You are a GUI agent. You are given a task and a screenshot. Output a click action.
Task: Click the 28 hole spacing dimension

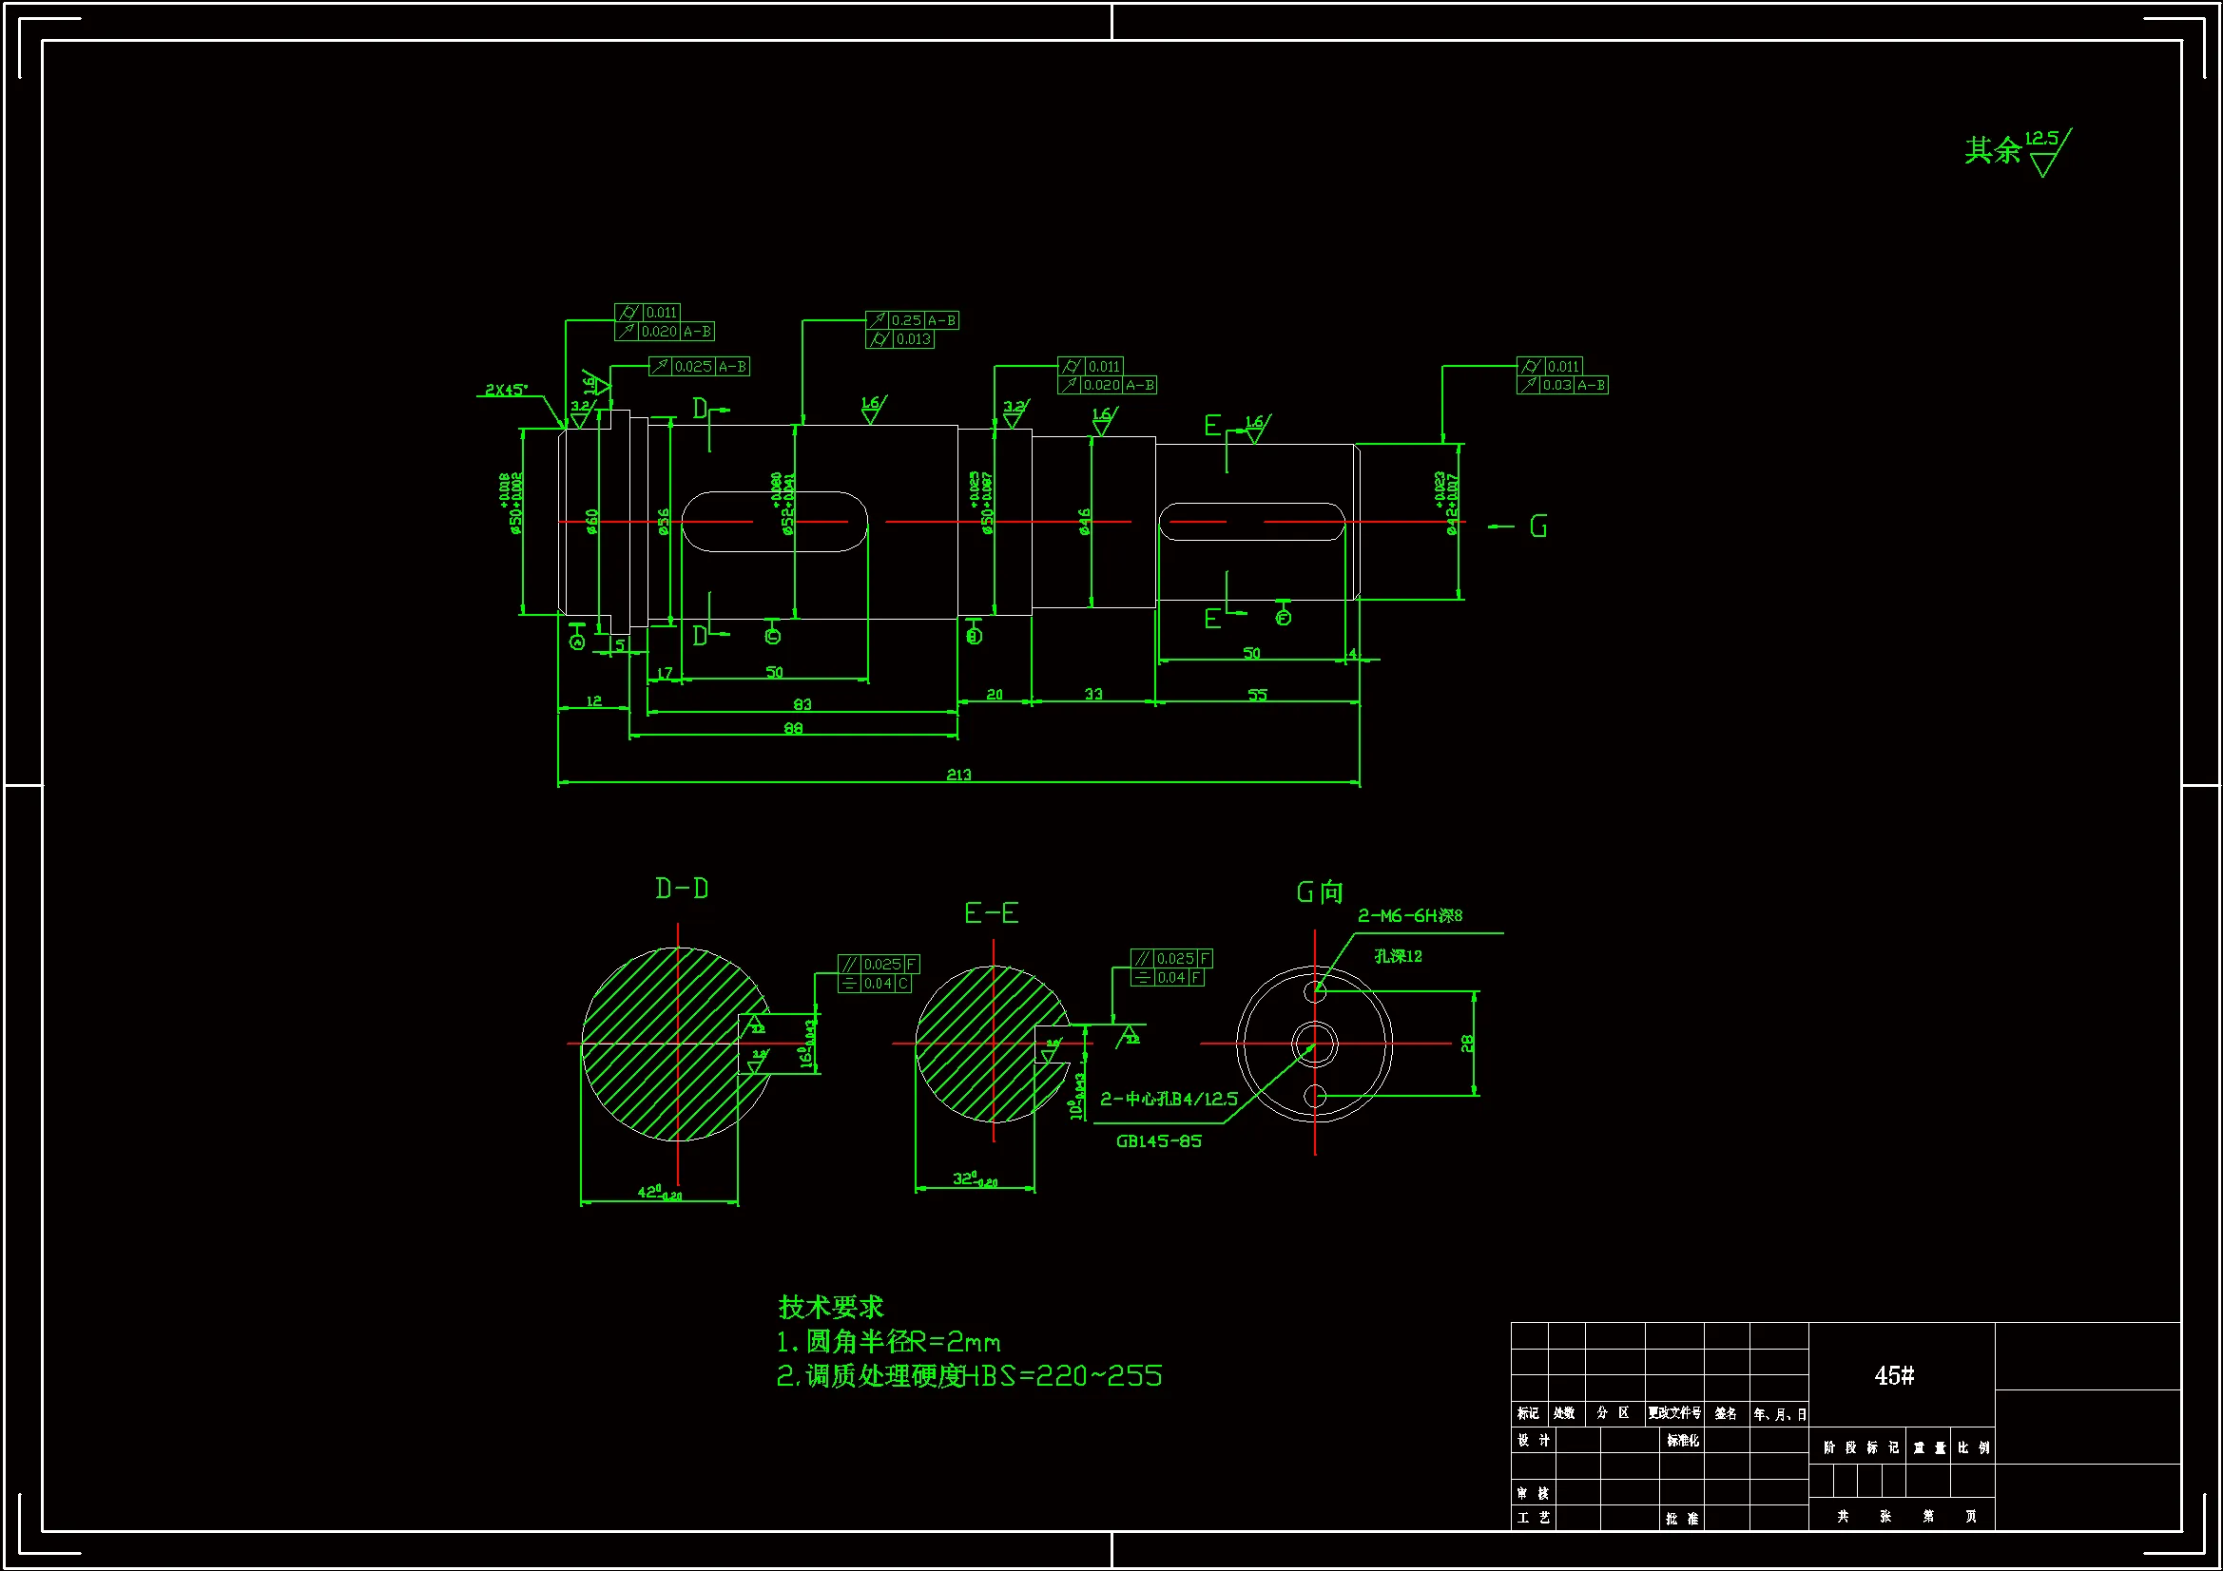tap(1467, 1044)
